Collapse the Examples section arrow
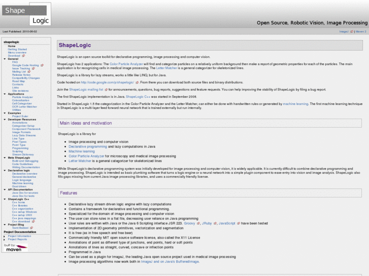 pyautogui.click(x=5, y=113)
